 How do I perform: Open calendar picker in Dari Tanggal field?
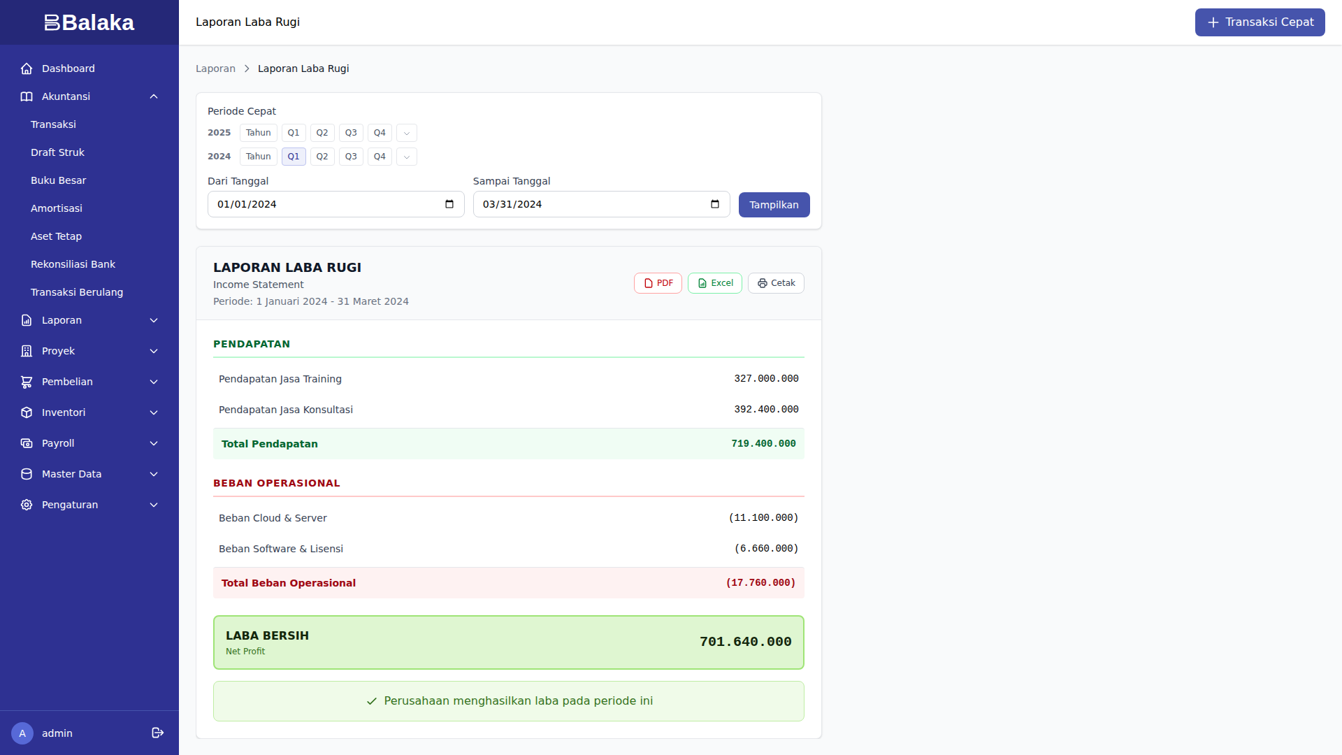point(449,204)
